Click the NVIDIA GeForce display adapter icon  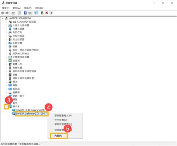[14, 114]
